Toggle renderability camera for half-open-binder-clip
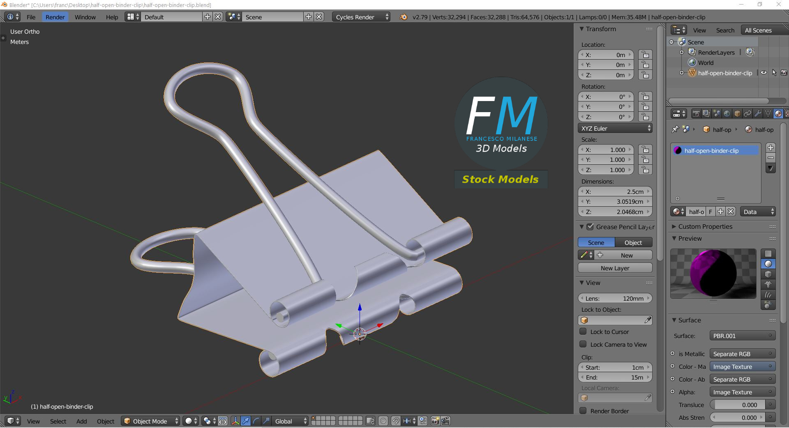Viewport: 789px width, 428px height. pos(784,73)
